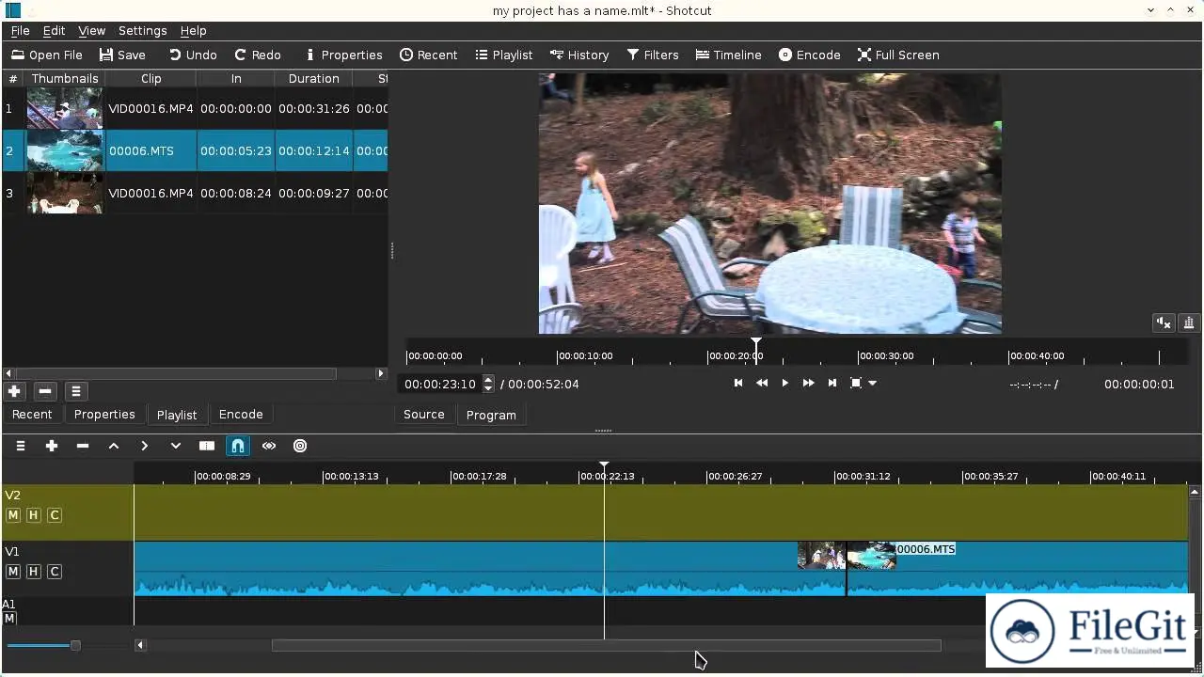Switch to the Properties tab

tap(104, 415)
